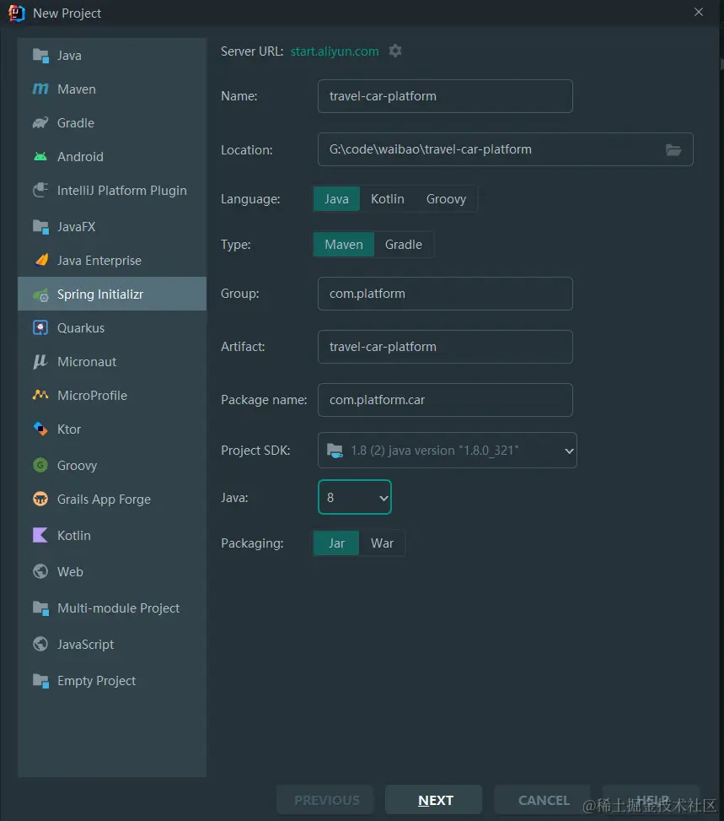The height and width of the screenshot is (821, 724).
Task: Click the folder browse icon in Location
Action: tap(673, 149)
